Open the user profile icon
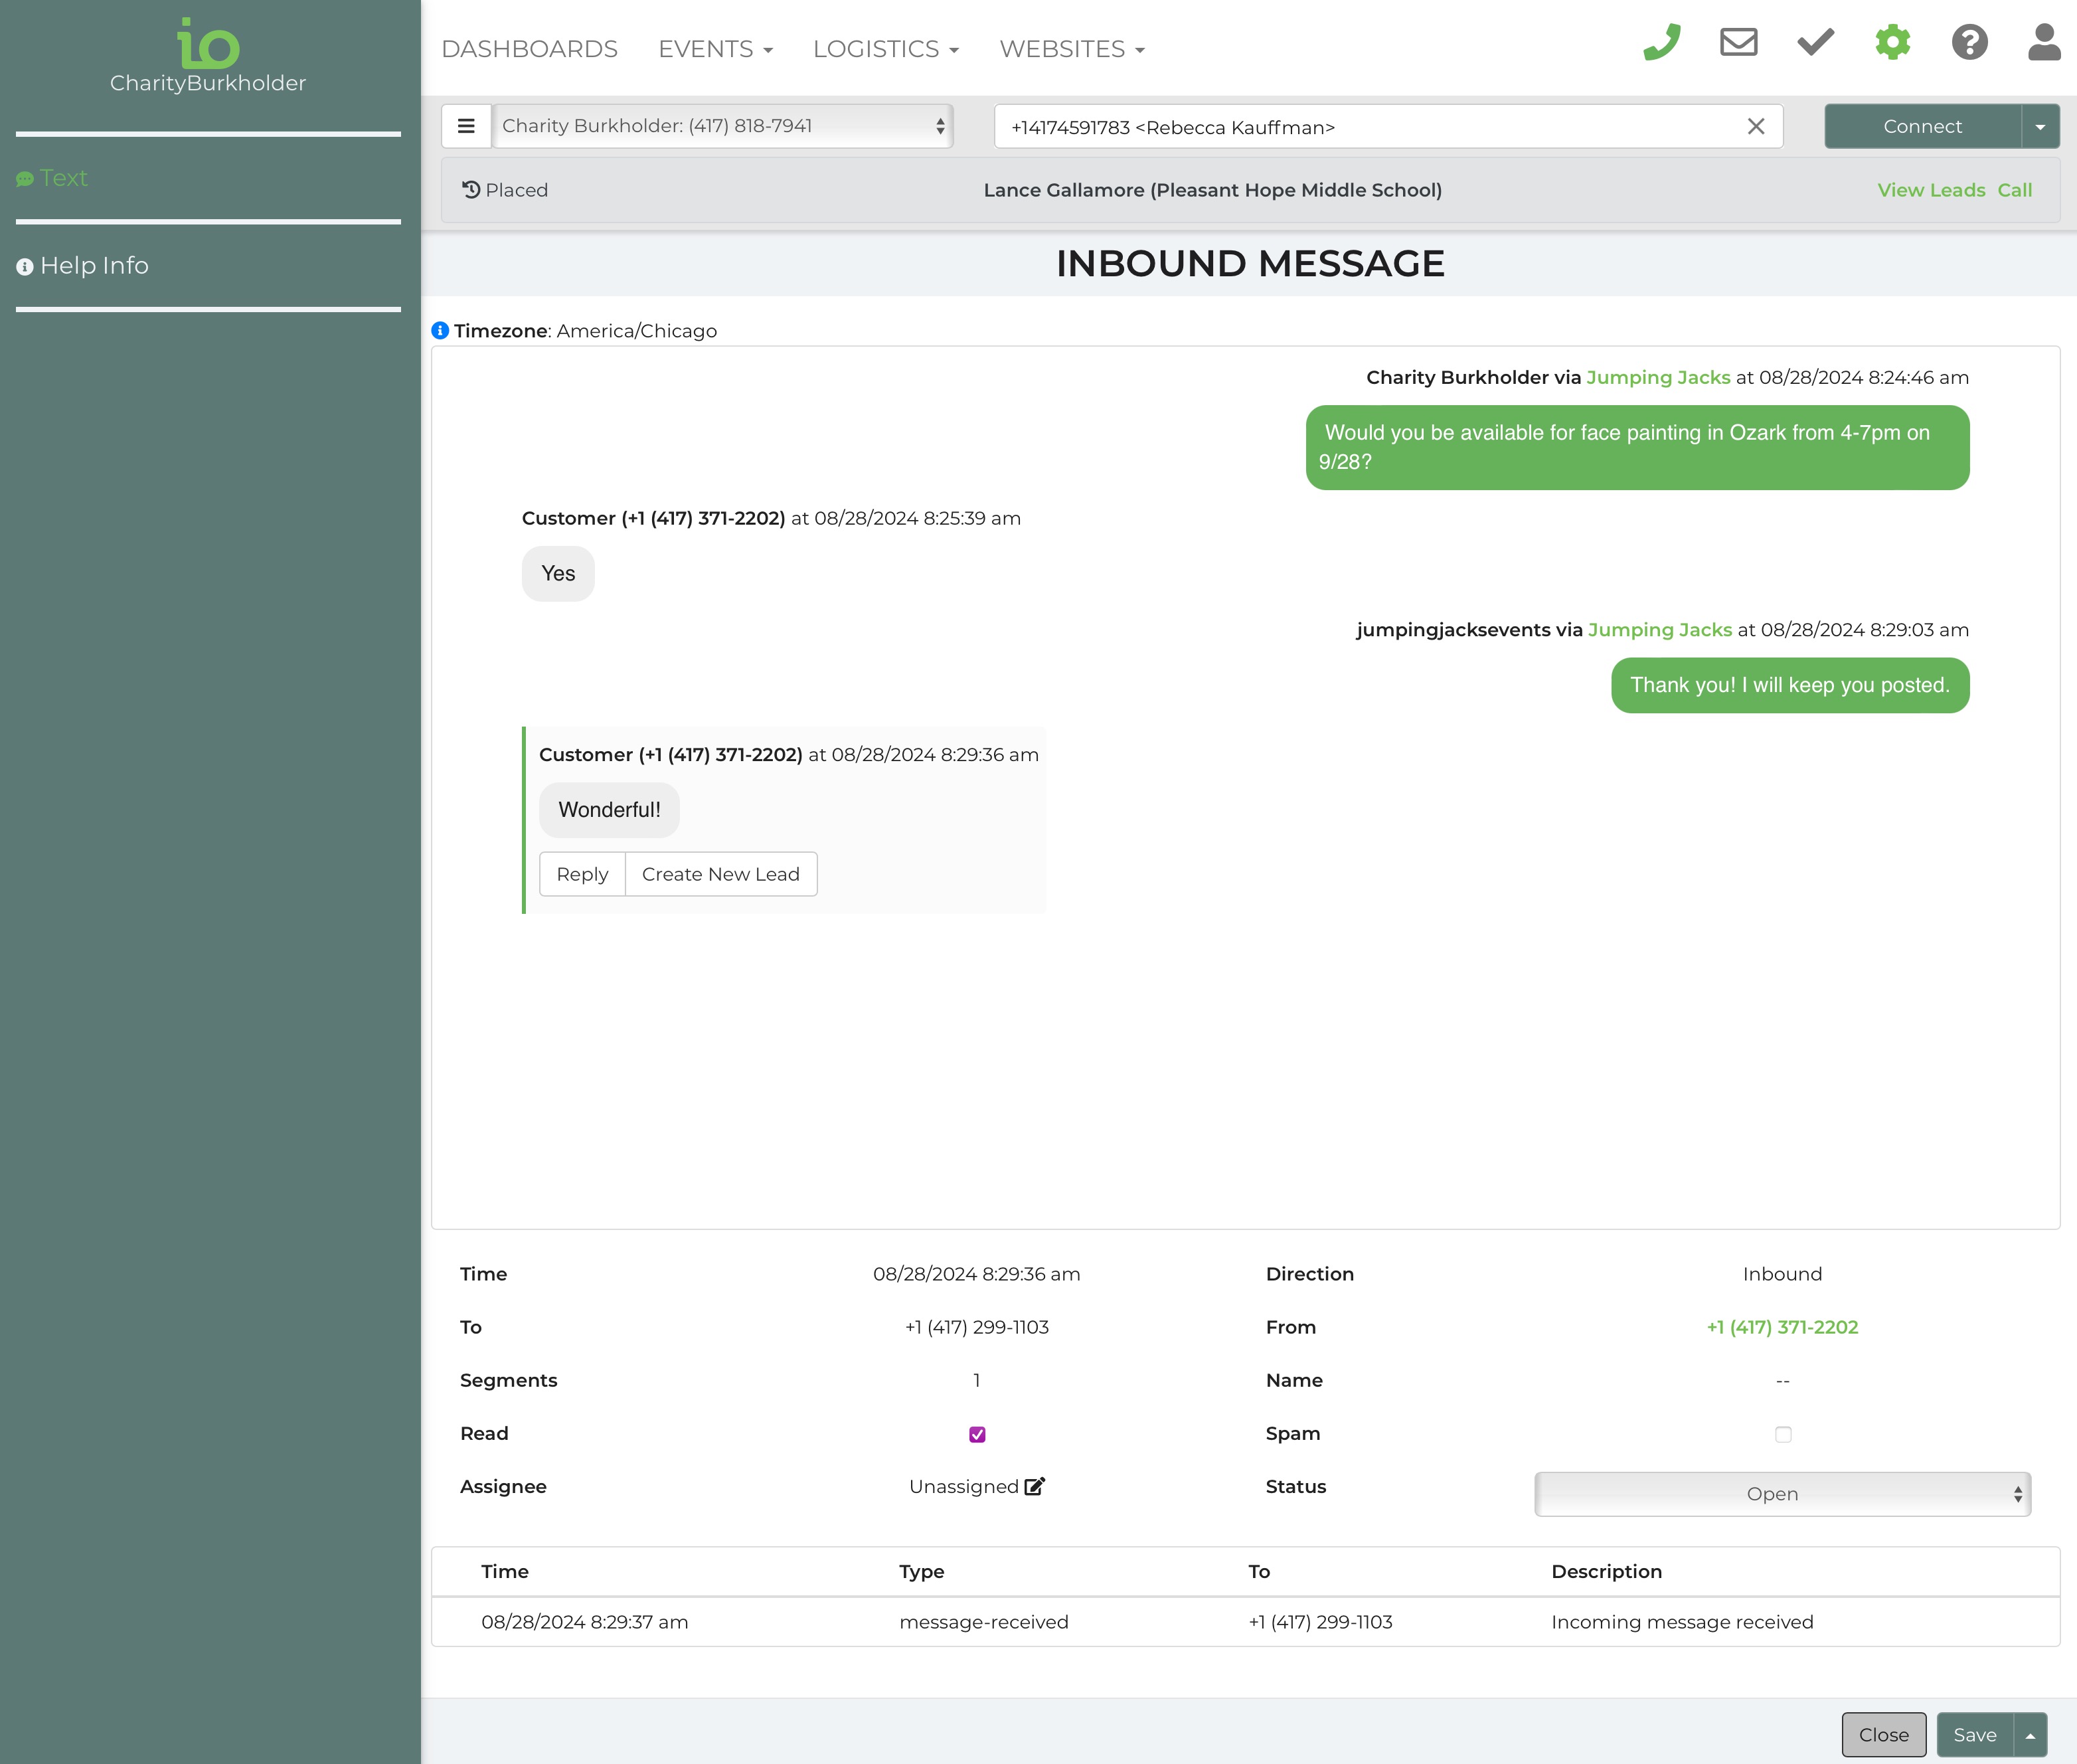The image size is (2077, 1764). [2044, 42]
